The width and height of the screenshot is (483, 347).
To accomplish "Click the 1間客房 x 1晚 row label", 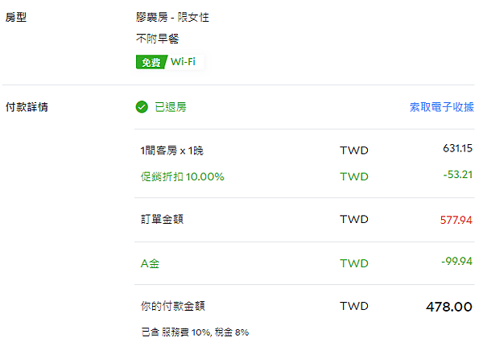I will click(172, 151).
